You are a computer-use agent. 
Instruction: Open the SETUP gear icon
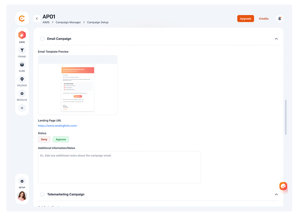(x=22, y=181)
